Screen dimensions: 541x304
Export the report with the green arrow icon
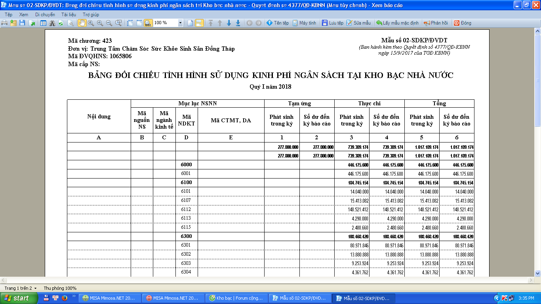[x=31, y=23]
